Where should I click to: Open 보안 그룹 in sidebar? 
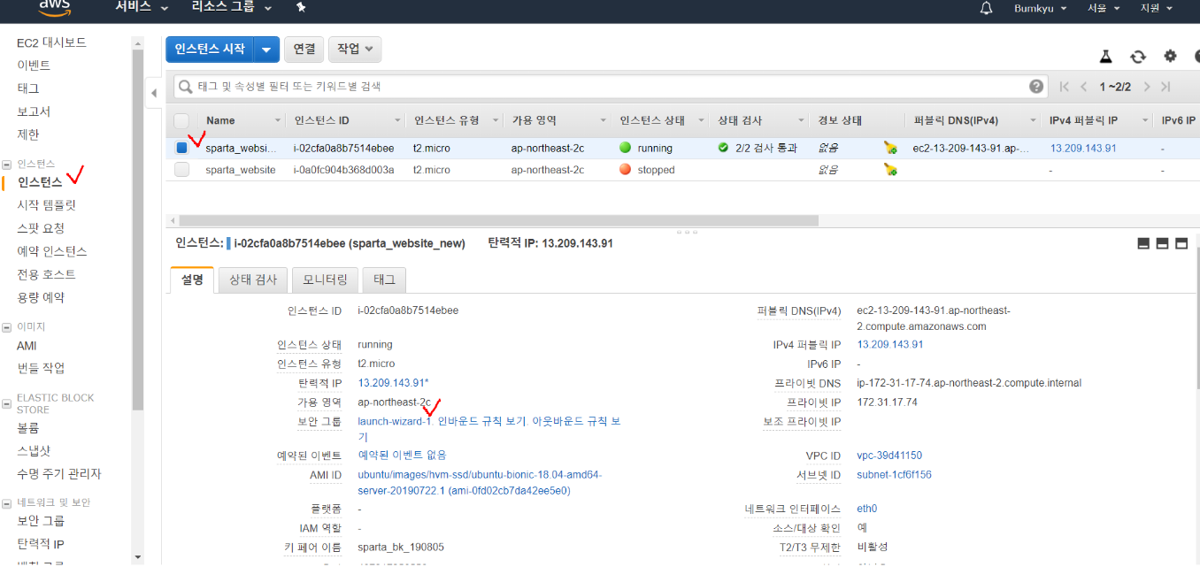point(41,520)
